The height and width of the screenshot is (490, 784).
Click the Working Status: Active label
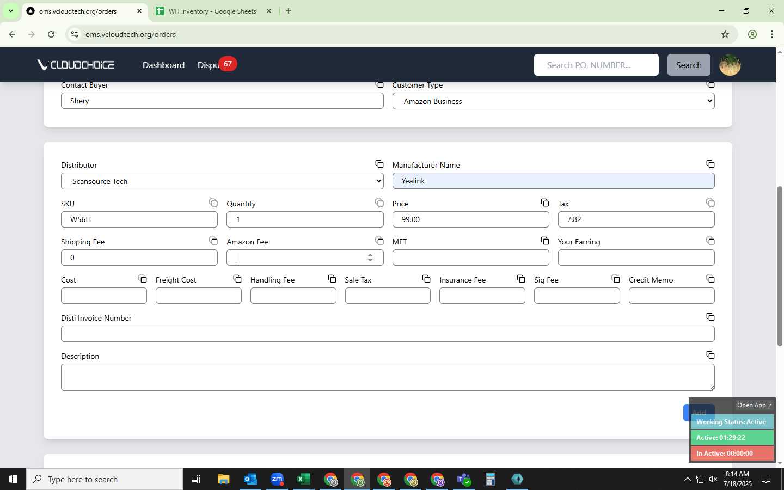click(731, 422)
